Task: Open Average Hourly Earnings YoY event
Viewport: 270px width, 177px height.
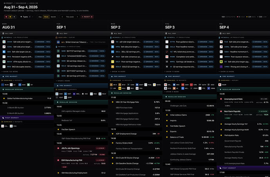Action: [x=243, y=124]
